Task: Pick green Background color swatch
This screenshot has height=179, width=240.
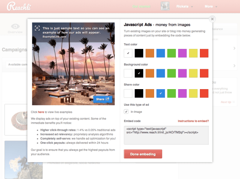Action: coord(172,73)
